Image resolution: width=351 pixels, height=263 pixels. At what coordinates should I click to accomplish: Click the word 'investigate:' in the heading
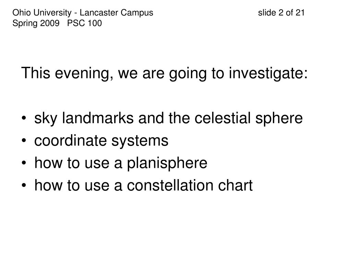268,73
